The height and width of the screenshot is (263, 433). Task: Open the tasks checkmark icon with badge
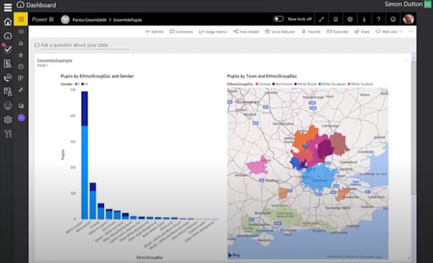7,49
